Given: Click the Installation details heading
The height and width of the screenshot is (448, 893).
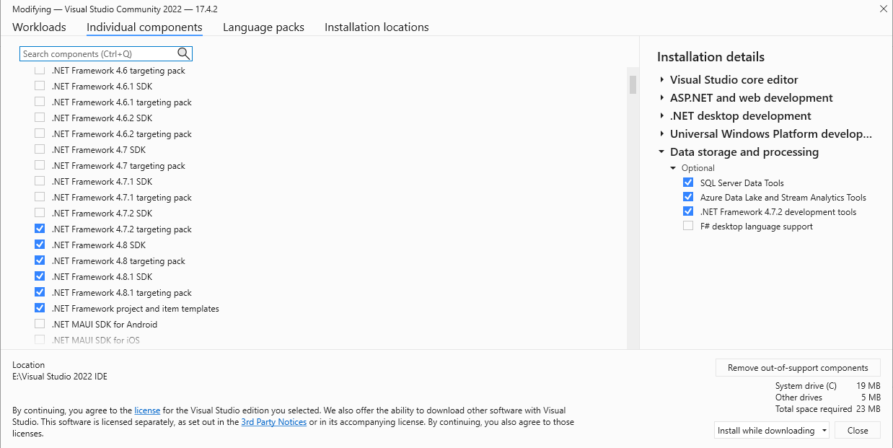Looking at the screenshot, I should tap(711, 57).
